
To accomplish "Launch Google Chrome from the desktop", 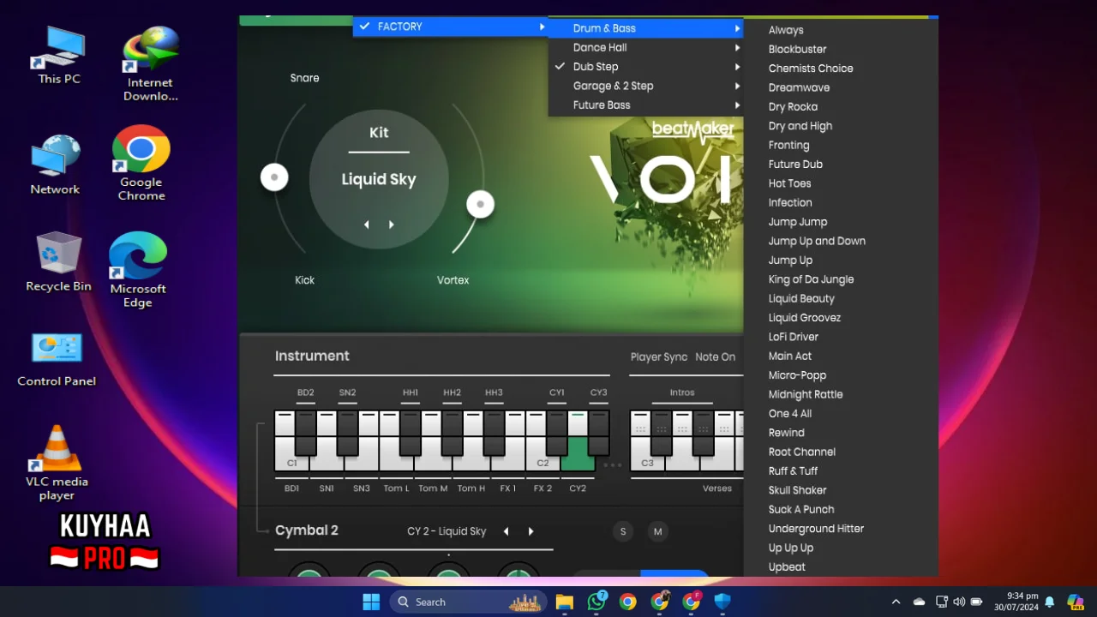I will click(x=141, y=163).
